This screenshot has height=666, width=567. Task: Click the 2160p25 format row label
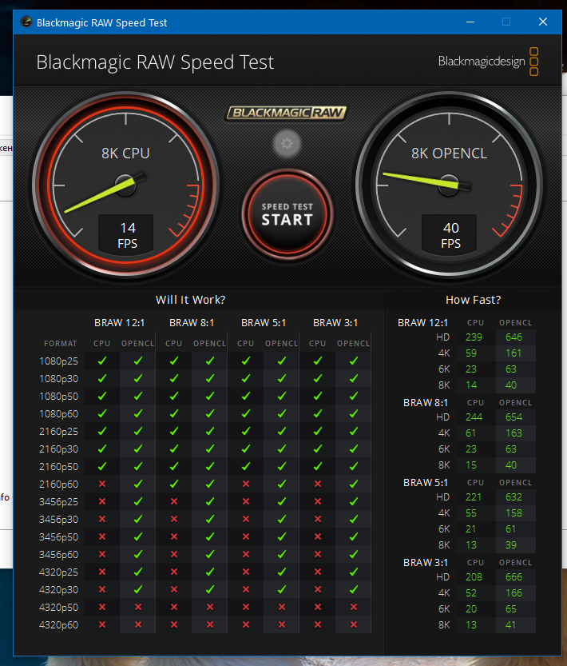[58, 432]
